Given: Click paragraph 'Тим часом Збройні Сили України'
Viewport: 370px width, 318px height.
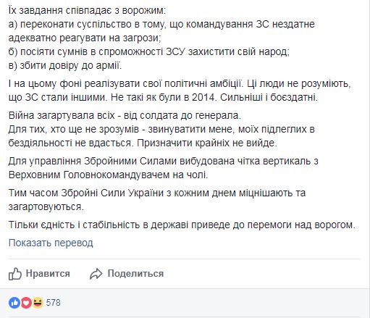Looking at the screenshot, I should click(157, 200).
